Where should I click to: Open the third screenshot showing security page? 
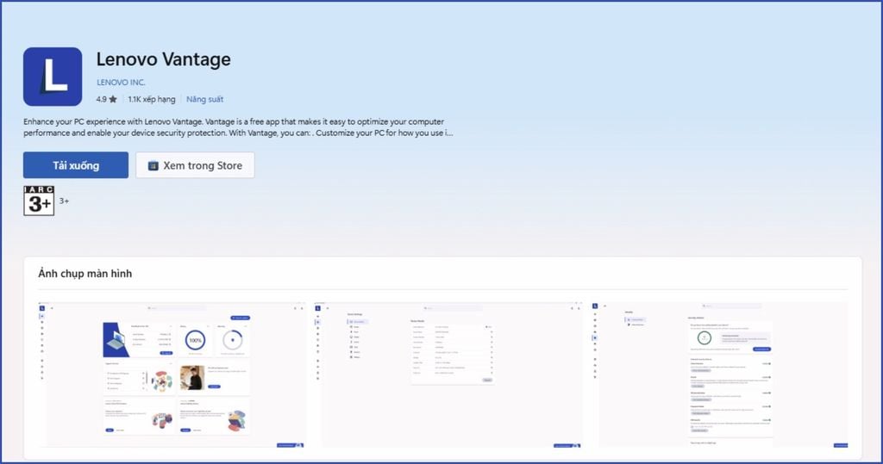718,374
